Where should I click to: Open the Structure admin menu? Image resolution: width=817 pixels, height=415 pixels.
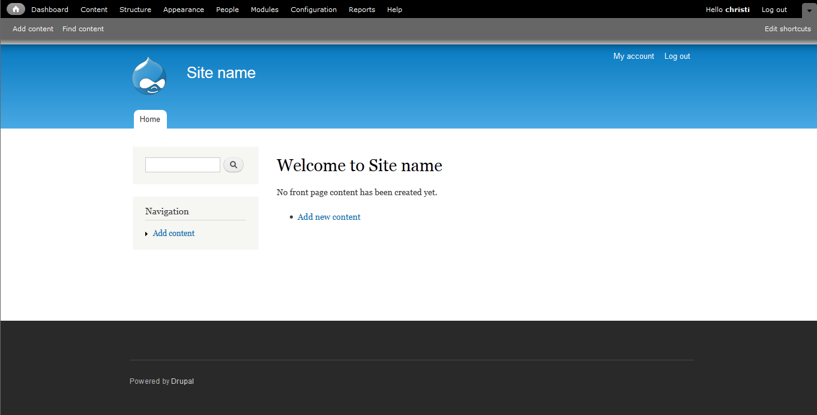(x=135, y=10)
